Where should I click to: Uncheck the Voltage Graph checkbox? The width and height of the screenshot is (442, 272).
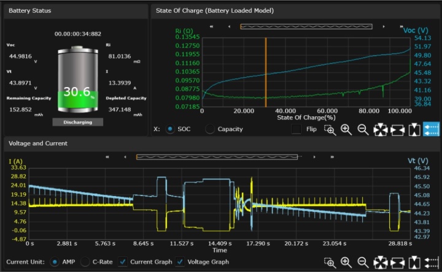180,262
